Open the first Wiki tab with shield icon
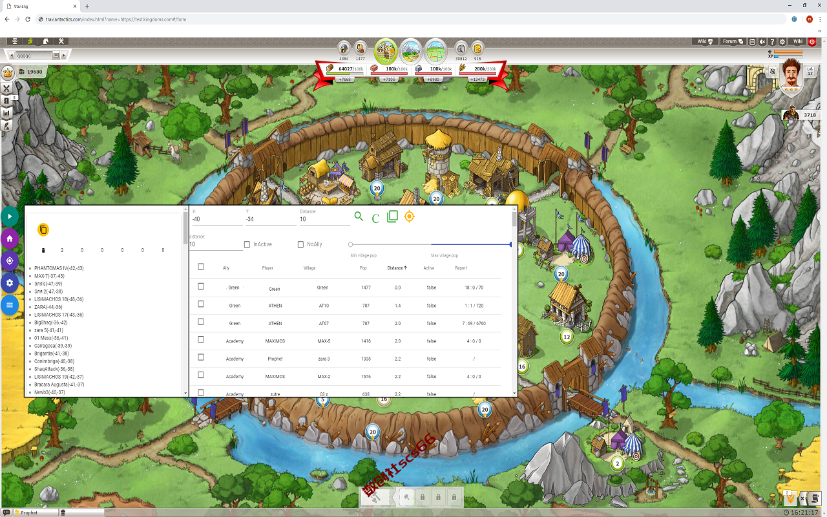Screen dimensions: 827x517 click(704, 41)
